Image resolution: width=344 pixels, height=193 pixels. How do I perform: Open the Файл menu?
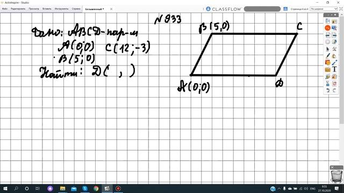point(5,9)
